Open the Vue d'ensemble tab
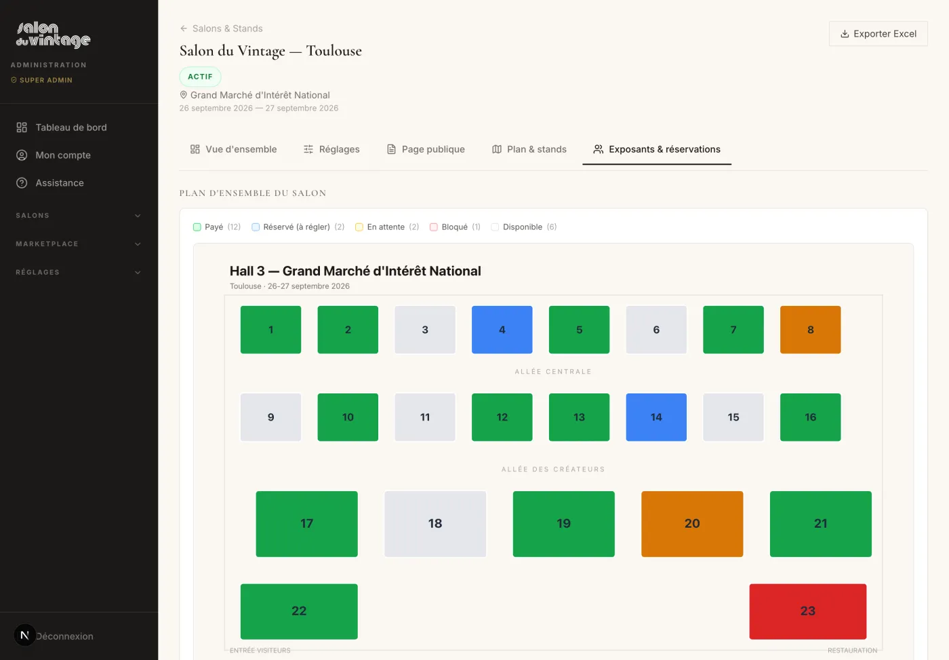Viewport: 949px width, 660px height. (234, 149)
